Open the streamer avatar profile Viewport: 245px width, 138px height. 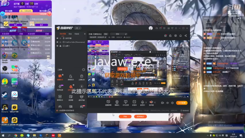click(151, 28)
